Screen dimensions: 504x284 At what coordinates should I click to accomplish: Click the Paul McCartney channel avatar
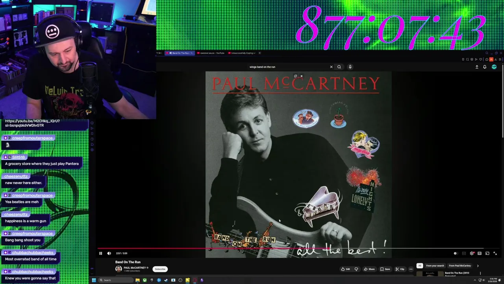(119, 269)
